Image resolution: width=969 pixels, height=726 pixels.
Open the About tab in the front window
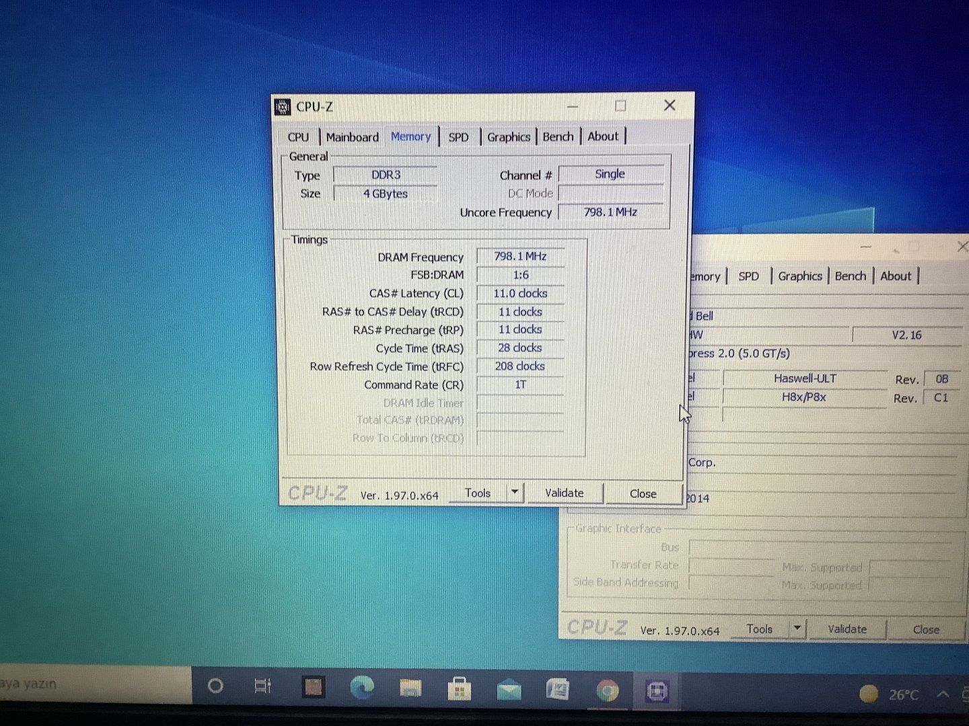[603, 136]
